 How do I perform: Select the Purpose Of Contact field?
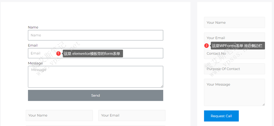click(x=234, y=69)
